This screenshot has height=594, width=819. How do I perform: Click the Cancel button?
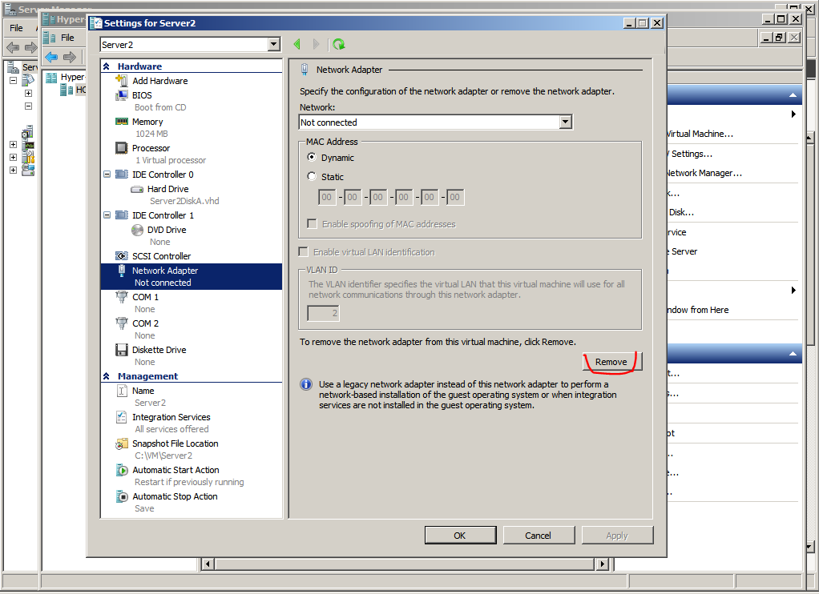[538, 535]
